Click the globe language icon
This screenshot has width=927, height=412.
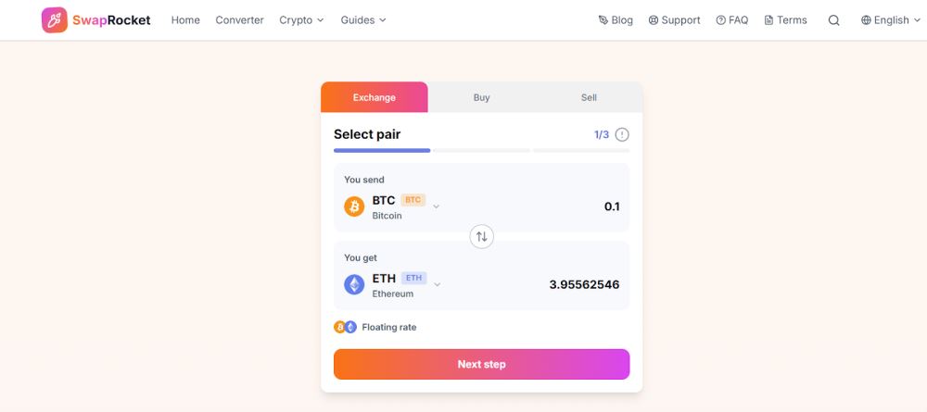pos(866,20)
